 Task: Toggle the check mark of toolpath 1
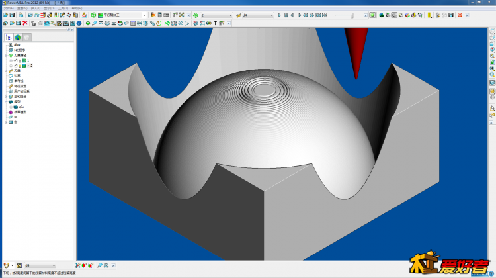[x=15, y=60]
